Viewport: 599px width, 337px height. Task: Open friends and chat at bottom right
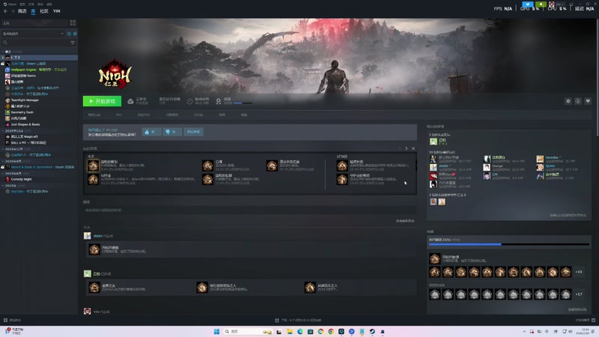586,321
